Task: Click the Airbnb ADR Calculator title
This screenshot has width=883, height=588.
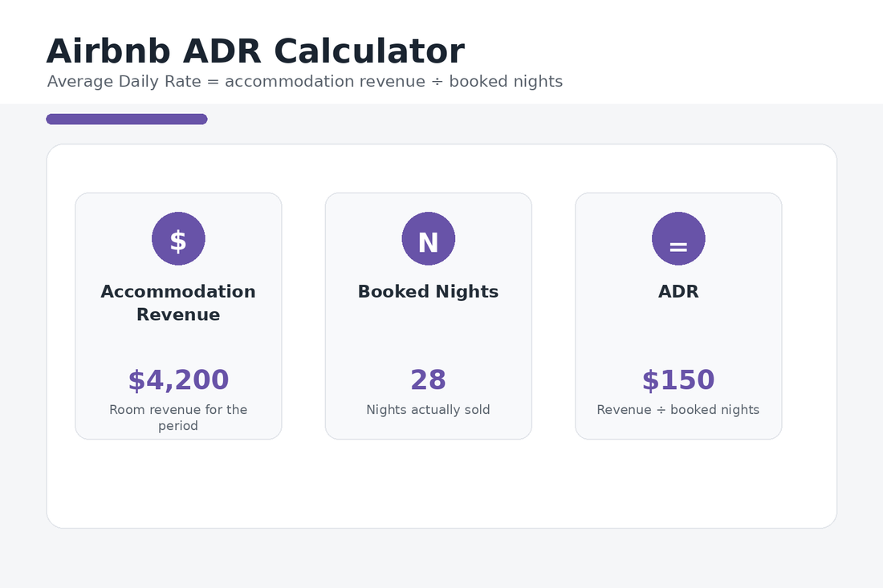Action: point(255,51)
